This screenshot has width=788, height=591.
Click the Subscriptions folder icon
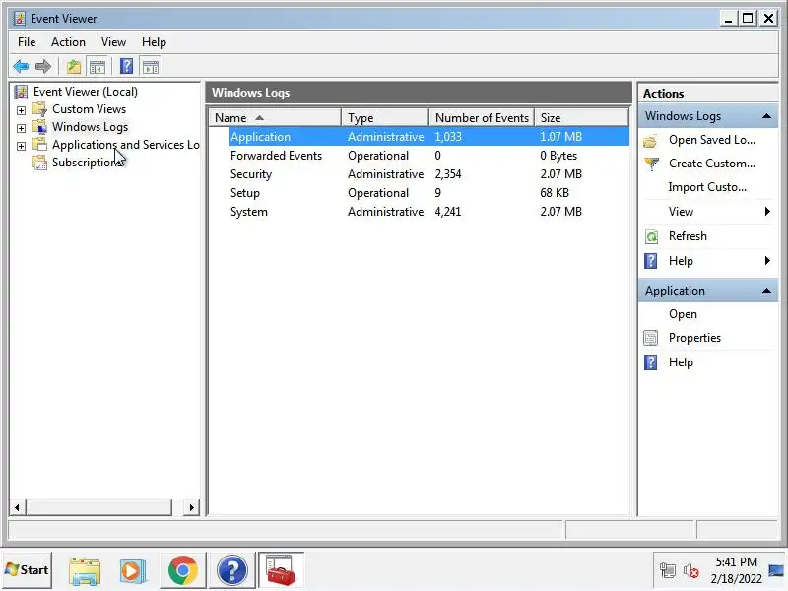click(39, 163)
